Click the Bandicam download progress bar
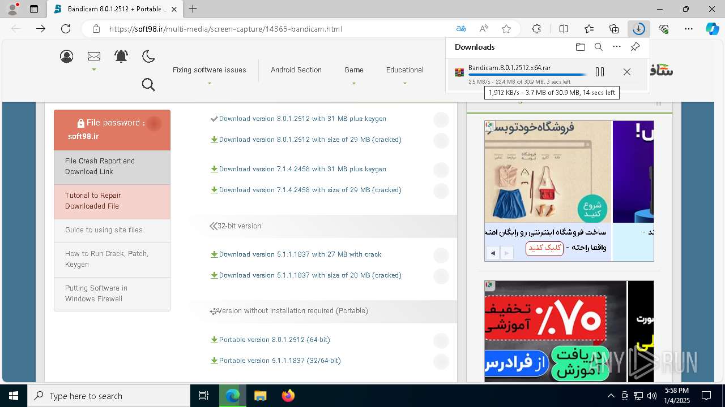The height and width of the screenshot is (407, 725). 527,75
